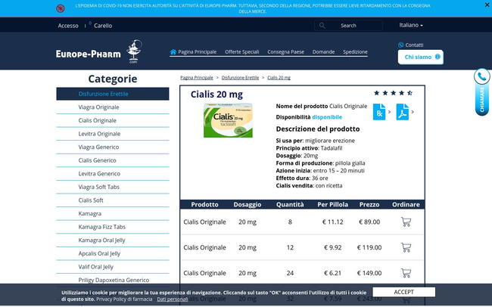The width and height of the screenshot is (492, 307).
Task: Open Priligy Dapoxetina Generico category
Action: click(114, 280)
